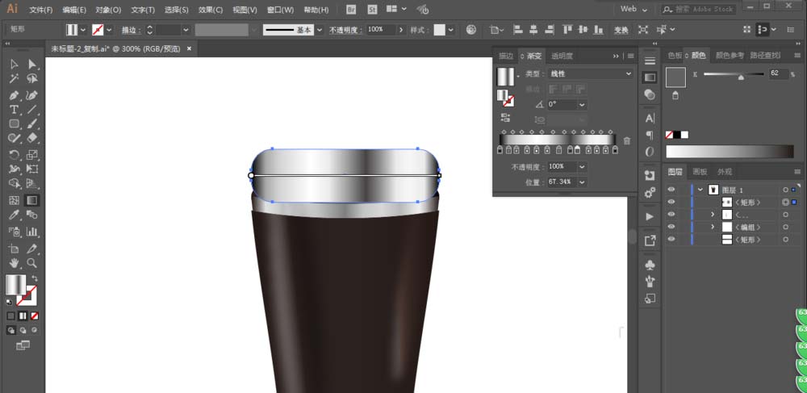Select the Hand tool
807x393 pixels.
14,262
